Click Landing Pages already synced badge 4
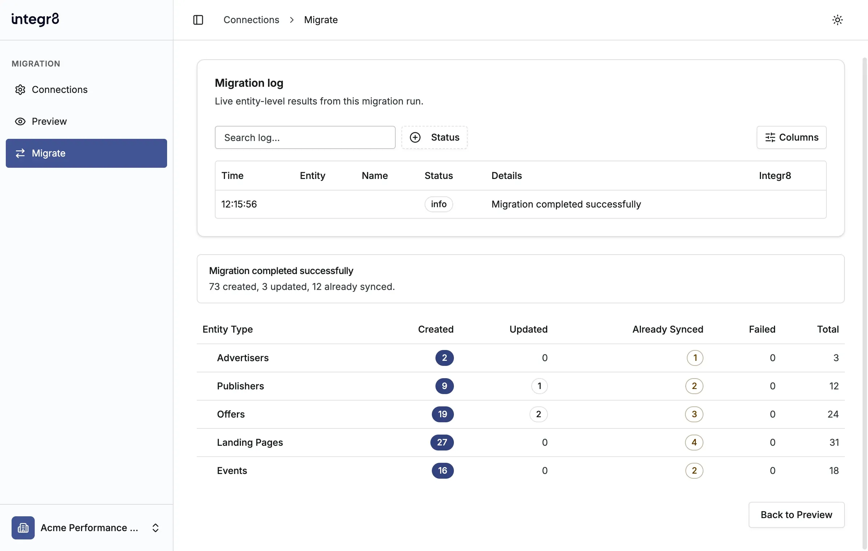The height and width of the screenshot is (551, 868). pos(694,443)
